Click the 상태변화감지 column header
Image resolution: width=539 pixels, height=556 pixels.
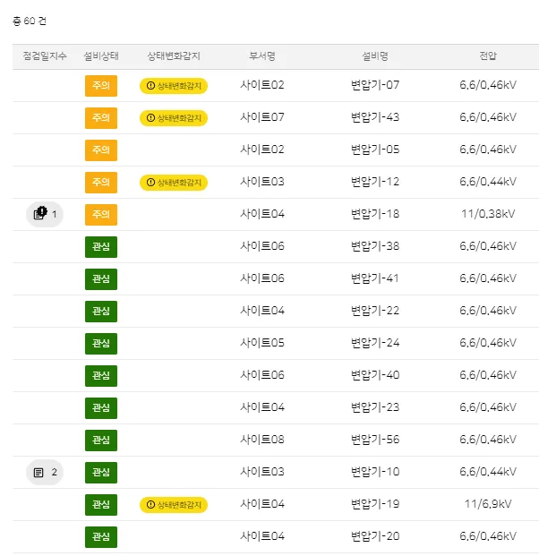point(174,56)
